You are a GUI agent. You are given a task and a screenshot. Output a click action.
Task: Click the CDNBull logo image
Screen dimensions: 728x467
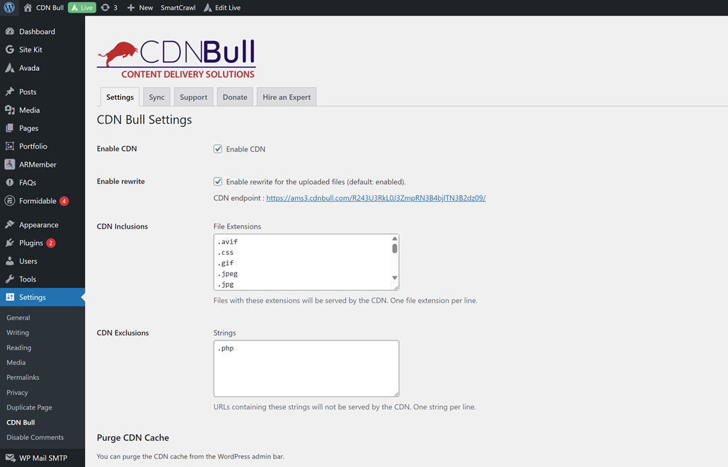pyautogui.click(x=176, y=59)
